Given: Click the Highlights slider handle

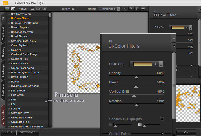Looking at the screenshot, I should point(144,126).
